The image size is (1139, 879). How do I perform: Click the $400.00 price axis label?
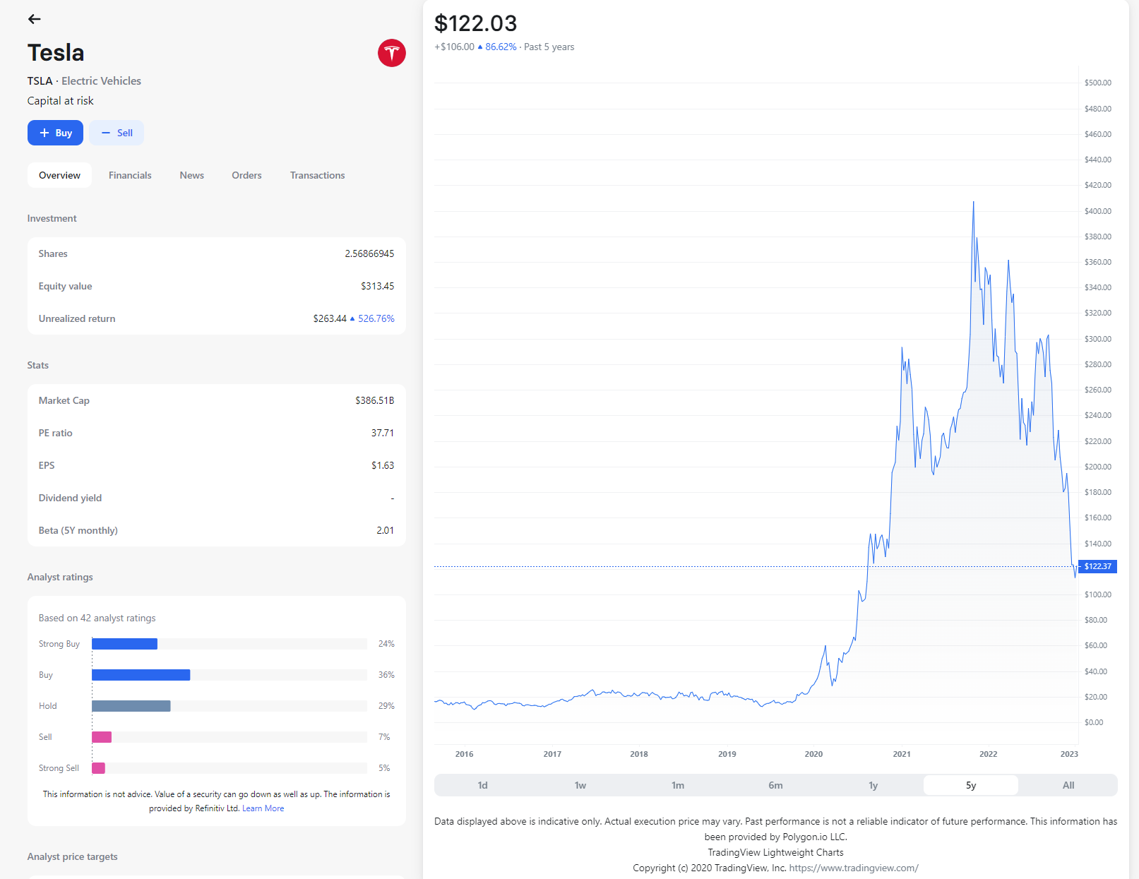(1097, 211)
